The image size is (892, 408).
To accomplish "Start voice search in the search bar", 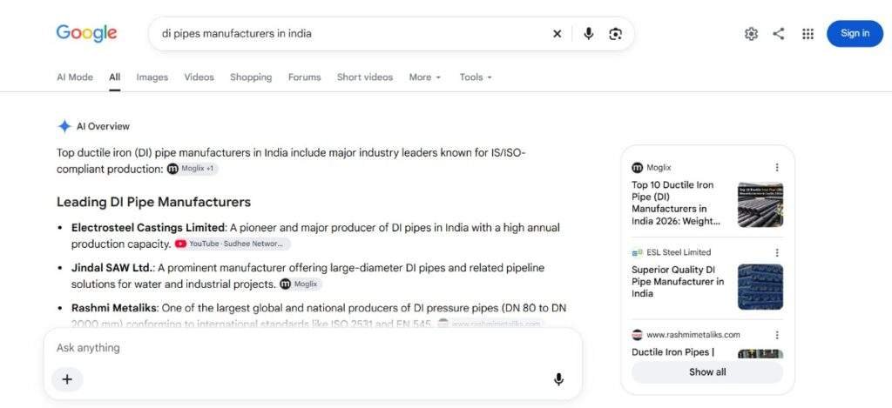I will point(589,34).
